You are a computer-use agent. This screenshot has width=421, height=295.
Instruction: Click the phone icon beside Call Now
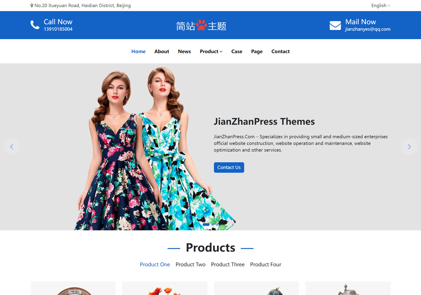(x=35, y=25)
